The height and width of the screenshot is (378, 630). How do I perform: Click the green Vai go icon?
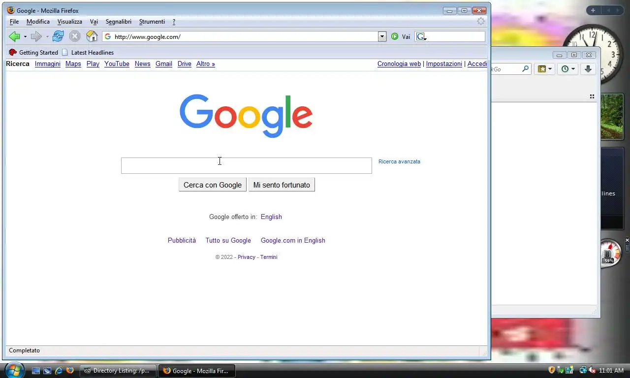pos(395,36)
